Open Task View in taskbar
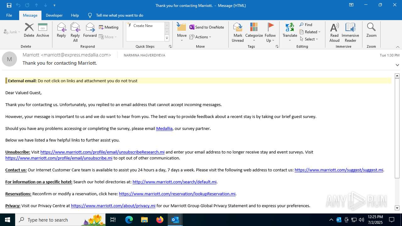The image size is (402, 226). [x=113, y=220]
